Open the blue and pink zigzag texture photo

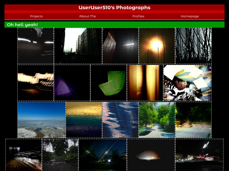pyautogui.click(x=120, y=120)
